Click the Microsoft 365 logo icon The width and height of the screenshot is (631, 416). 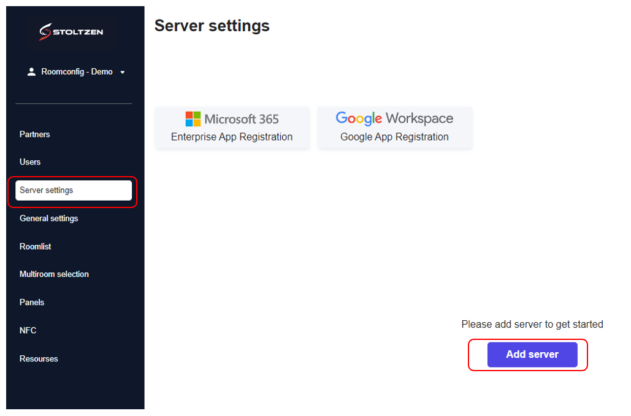(x=193, y=119)
